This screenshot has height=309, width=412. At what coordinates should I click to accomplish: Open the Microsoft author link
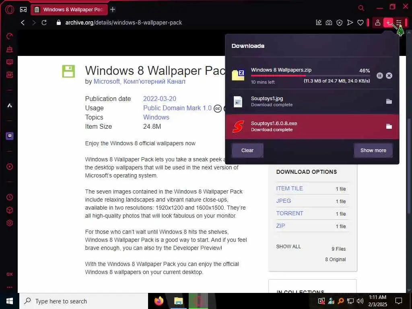(107, 81)
